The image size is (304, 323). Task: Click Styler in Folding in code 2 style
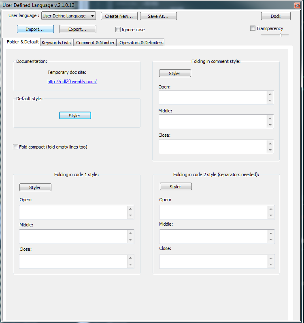176,186
